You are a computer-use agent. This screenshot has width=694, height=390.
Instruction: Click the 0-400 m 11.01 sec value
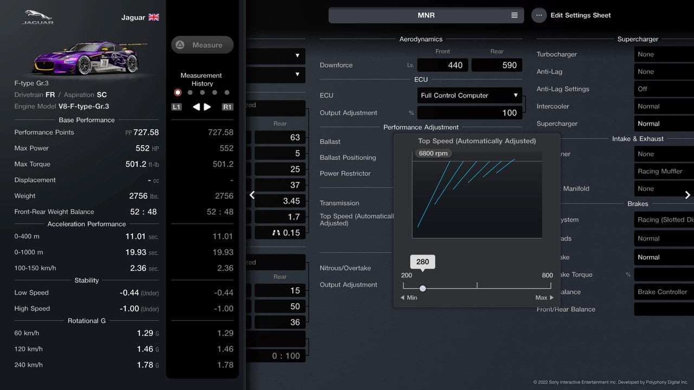[142, 237]
